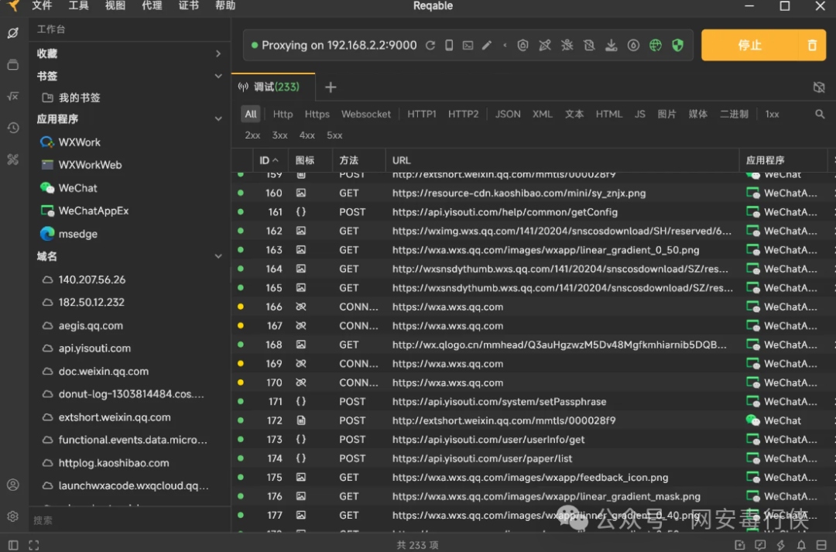Viewport: 836px width, 552px height.
Task: Filter by JSON
Action: click(x=508, y=114)
